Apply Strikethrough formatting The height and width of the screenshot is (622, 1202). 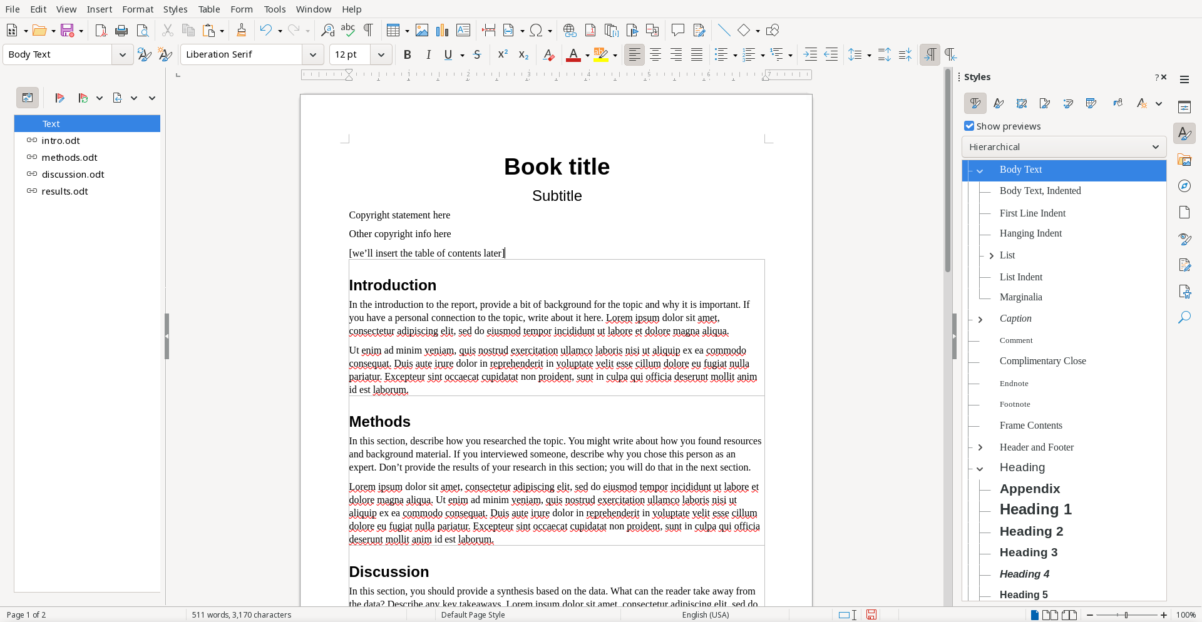[478, 54]
